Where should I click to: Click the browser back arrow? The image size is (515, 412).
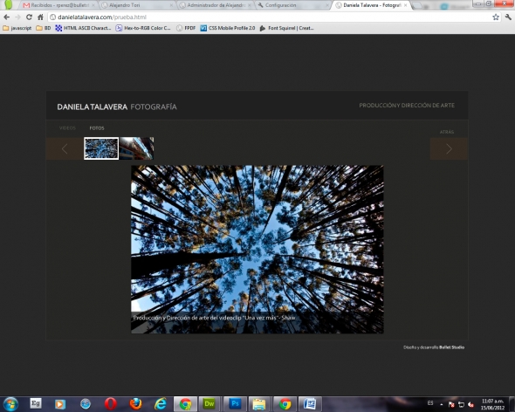click(x=7, y=17)
